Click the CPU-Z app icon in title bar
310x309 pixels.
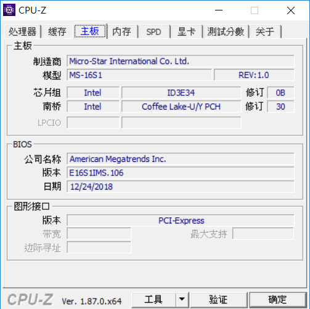[9, 10]
